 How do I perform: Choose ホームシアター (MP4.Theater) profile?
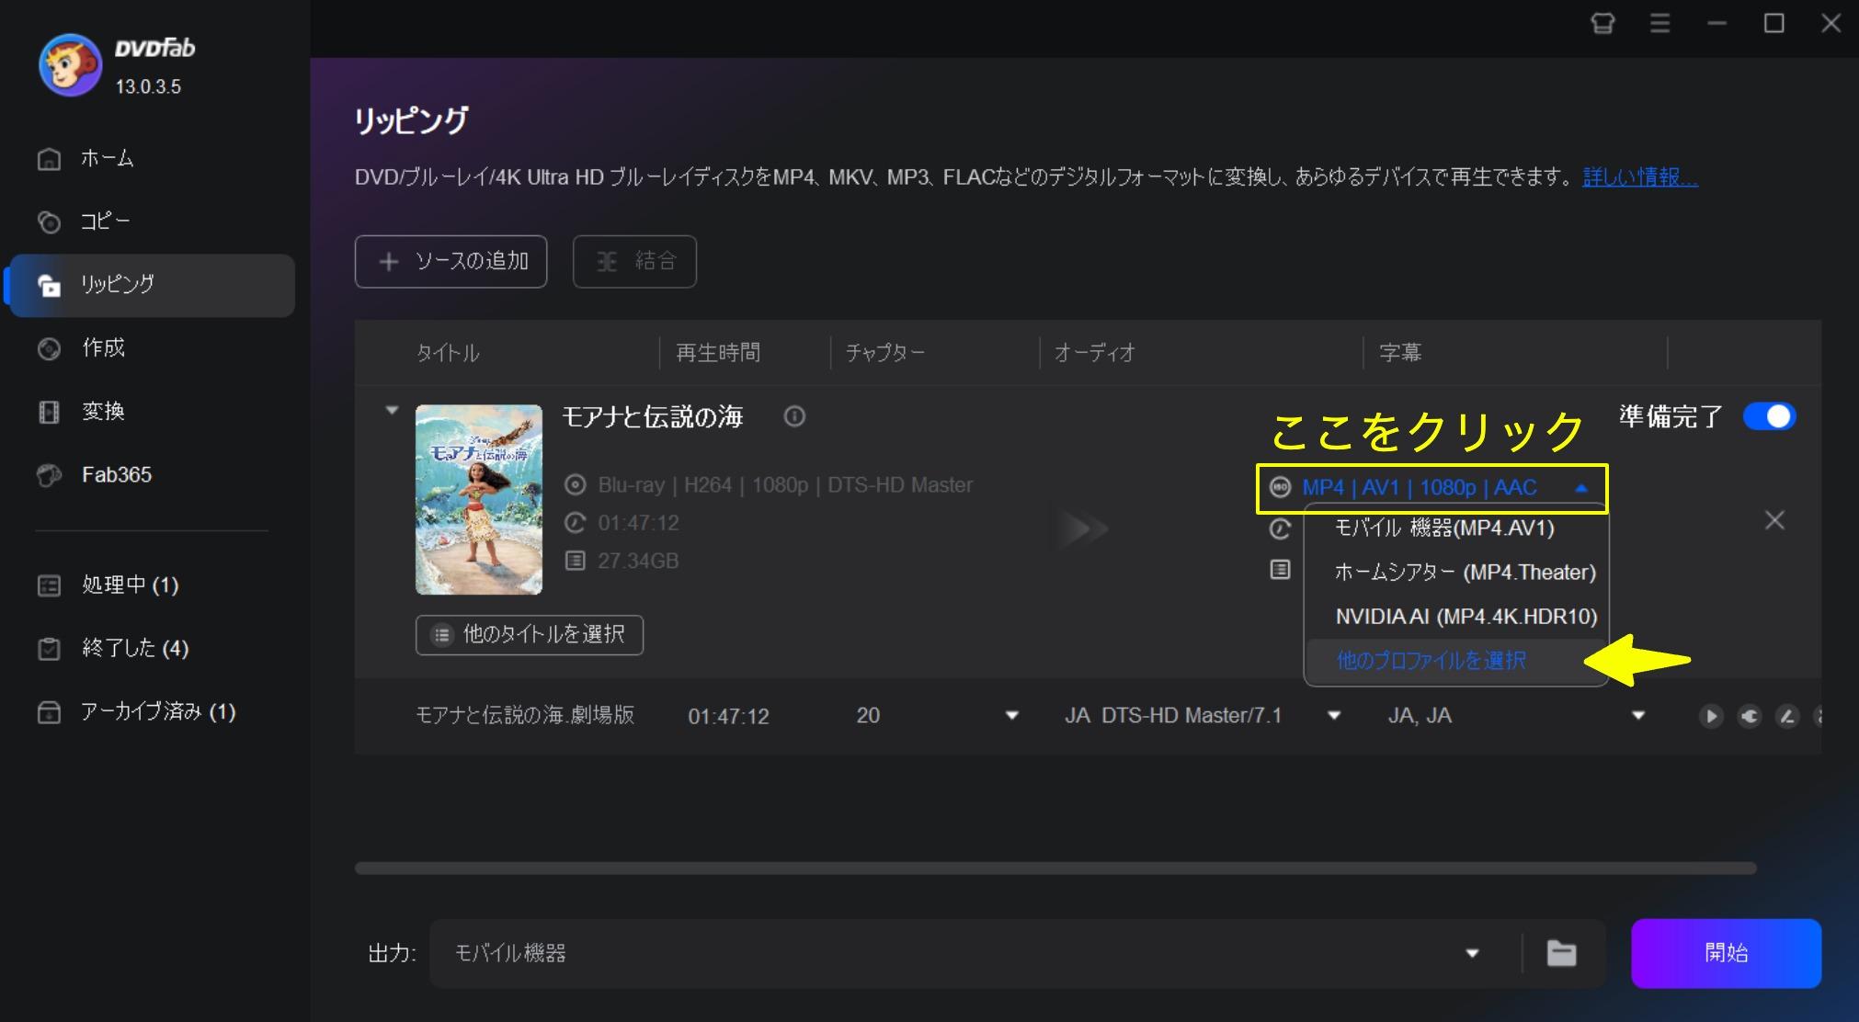point(1456,573)
